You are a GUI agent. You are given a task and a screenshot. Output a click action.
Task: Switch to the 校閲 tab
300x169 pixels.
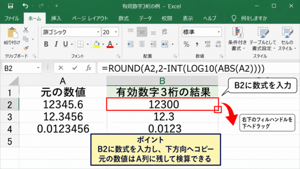click(167, 18)
